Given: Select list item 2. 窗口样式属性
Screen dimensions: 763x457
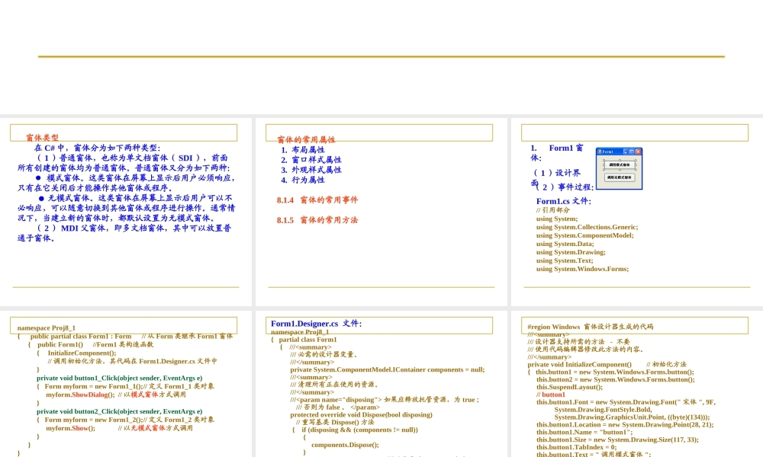Looking at the screenshot, I should point(311,159).
